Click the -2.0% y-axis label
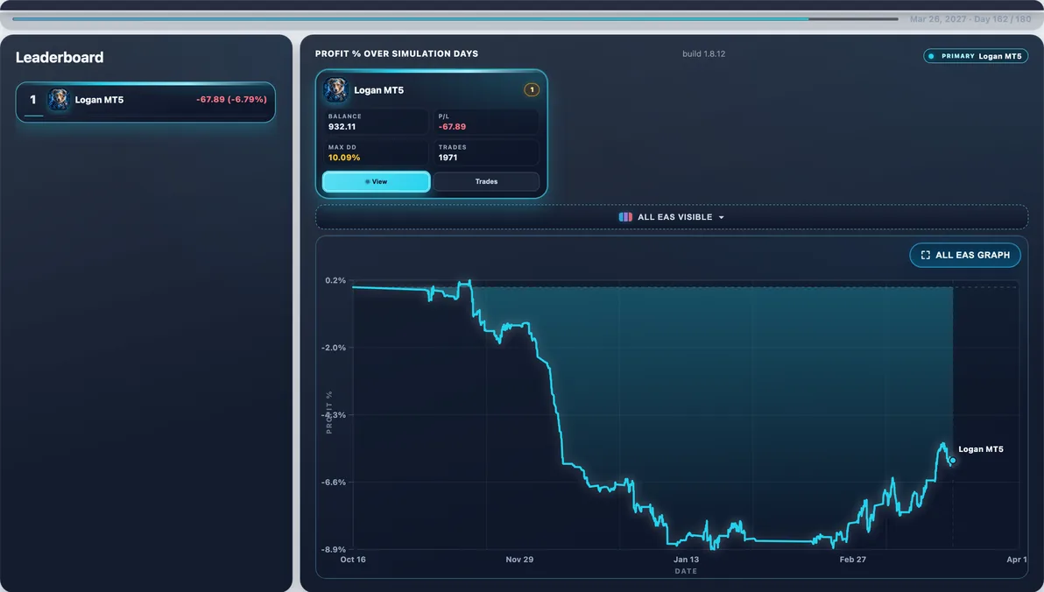 pyautogui.click(x=334, y=348)
